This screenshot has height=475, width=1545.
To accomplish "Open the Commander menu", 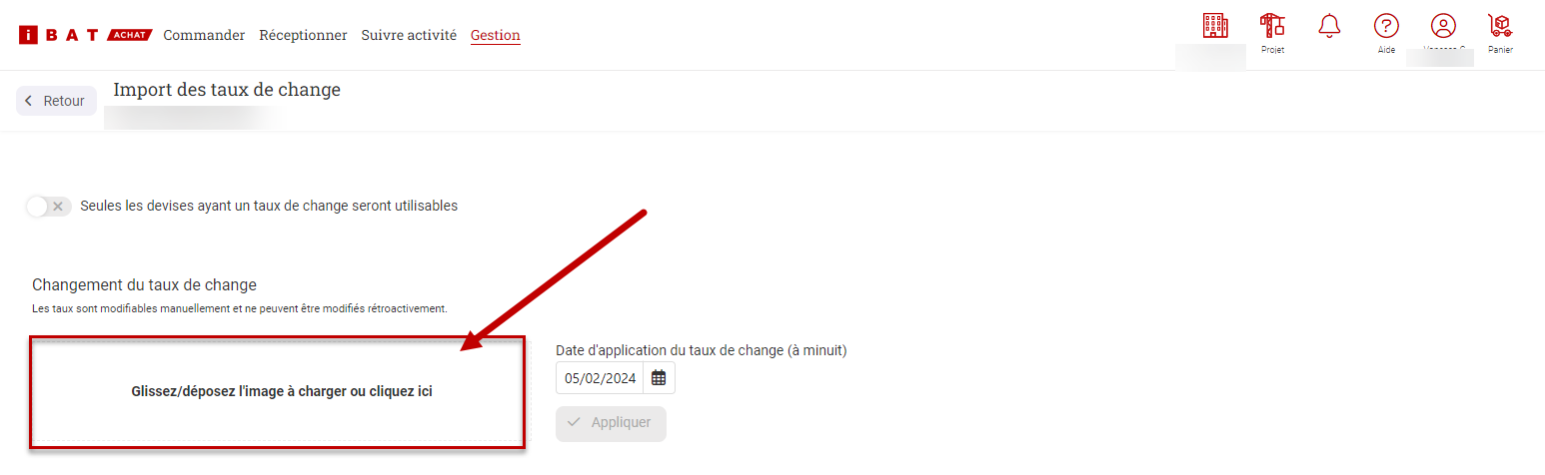I will tap(204, 35).
